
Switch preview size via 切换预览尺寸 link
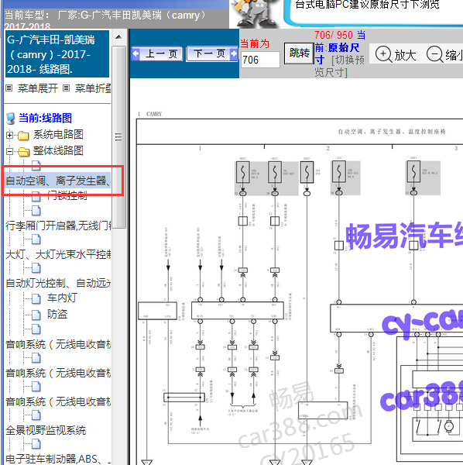pos(340,66)
